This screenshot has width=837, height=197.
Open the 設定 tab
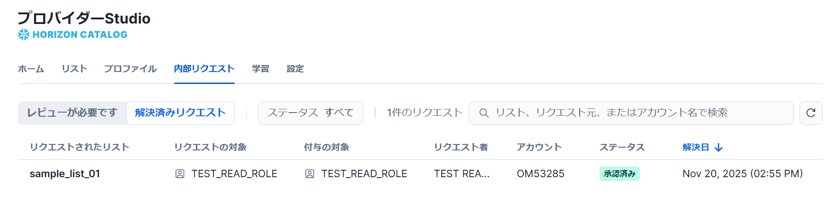click(x=295, y=69)
